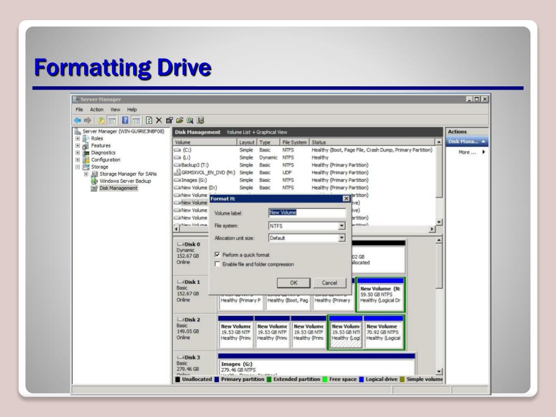Sort by the Volume column header
This screenshot has height=417, width=556.
pos(205,142)
